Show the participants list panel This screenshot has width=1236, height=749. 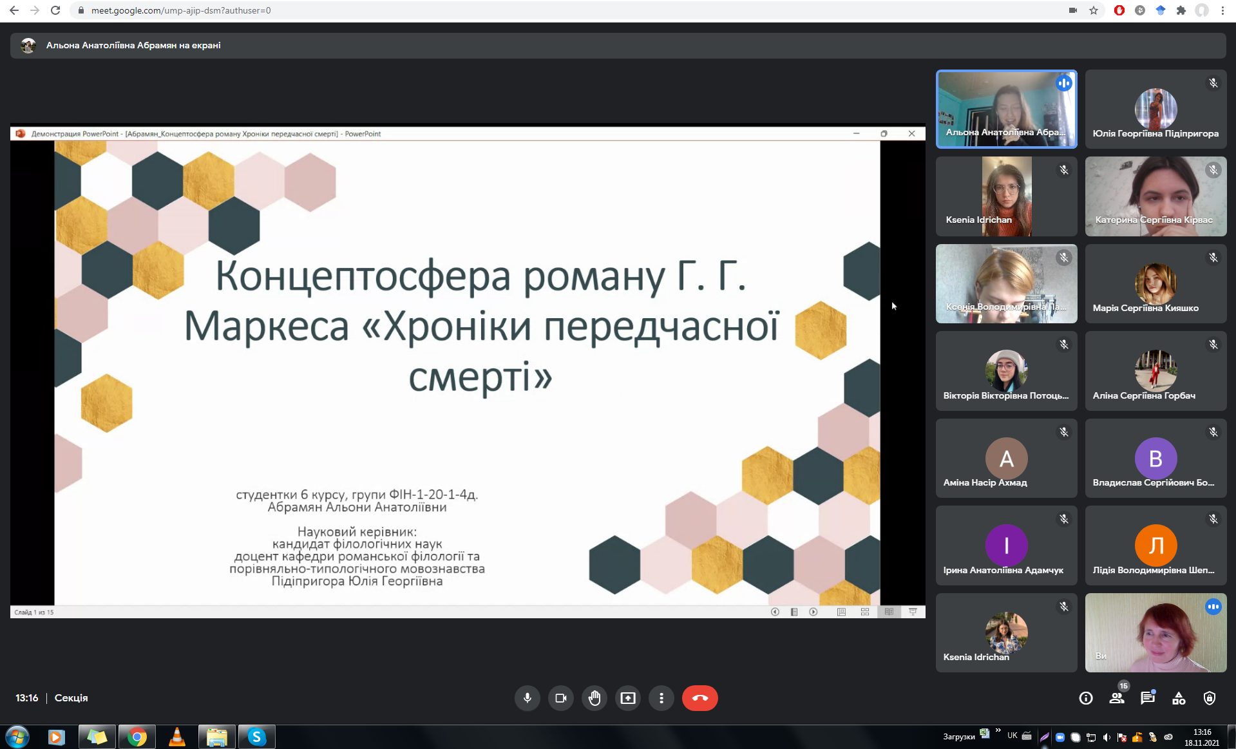click(x=1117, y=698)
